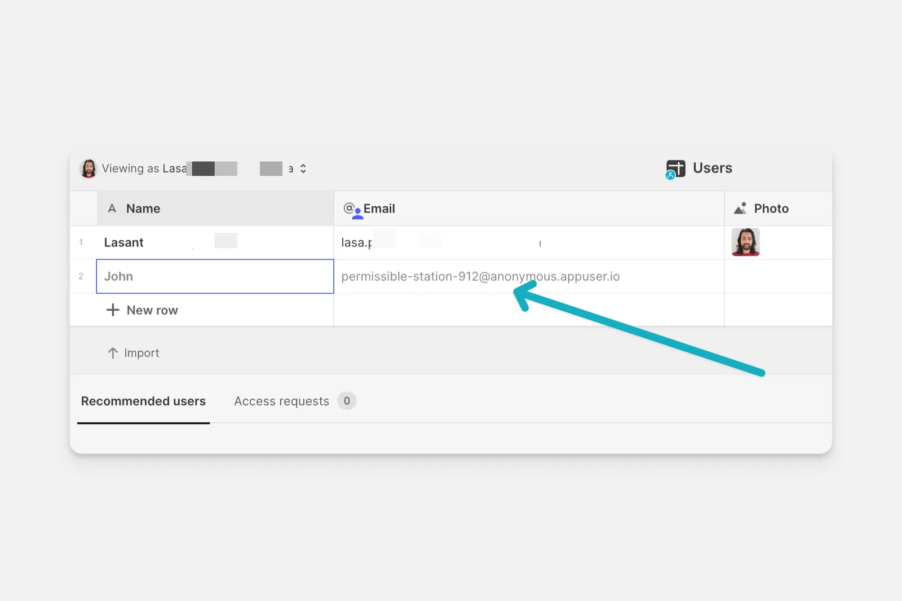Viewport: 902px width, 601px height.
Task: Click the viewing-as user avatar
Action: [x=89, y=169]
